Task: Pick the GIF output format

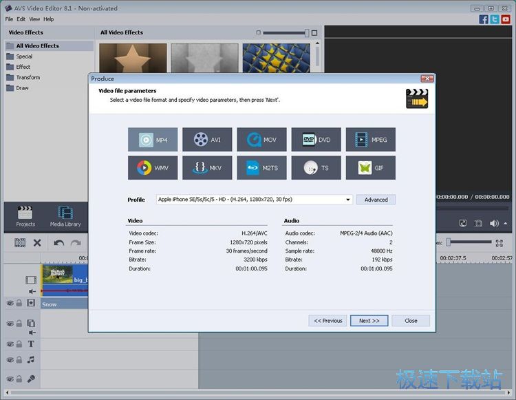Action: pyautogui.click(x=371, y=168)
